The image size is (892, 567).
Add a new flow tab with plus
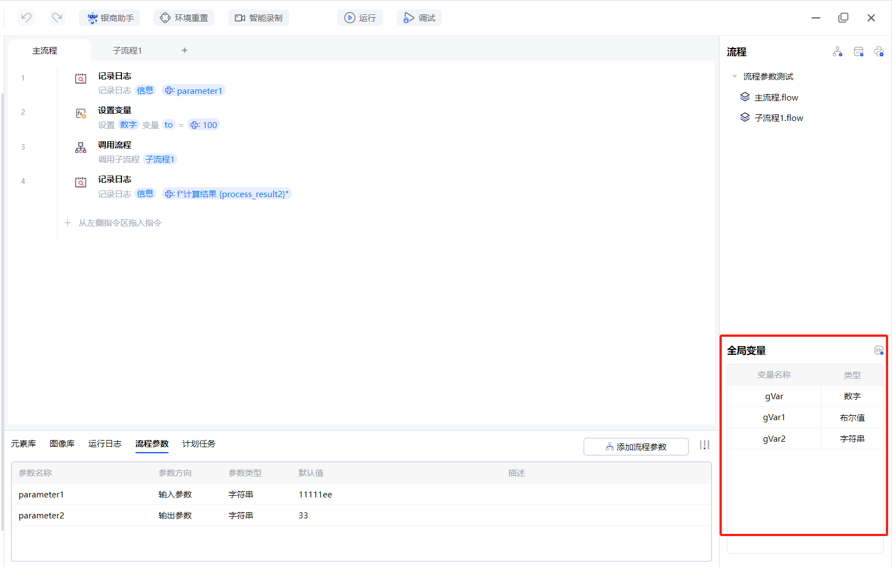pyautogui.click(x=185, y=50)
